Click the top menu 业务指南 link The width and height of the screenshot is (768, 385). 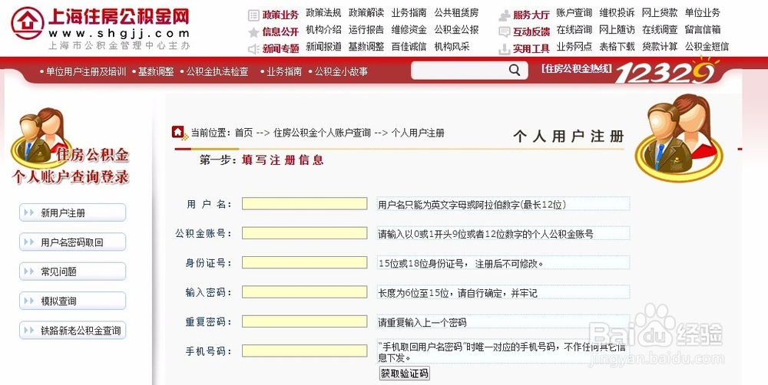point(409,13)
